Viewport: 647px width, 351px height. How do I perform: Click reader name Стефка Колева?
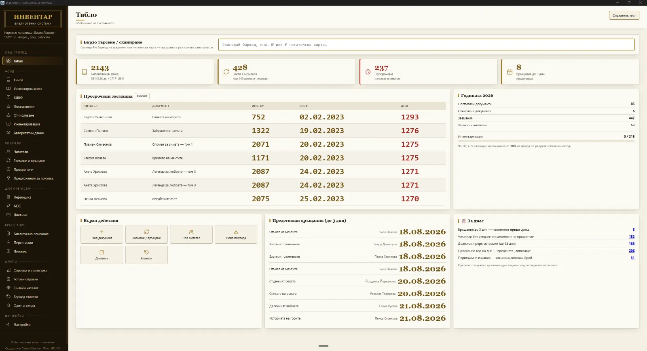click(95, 158)
